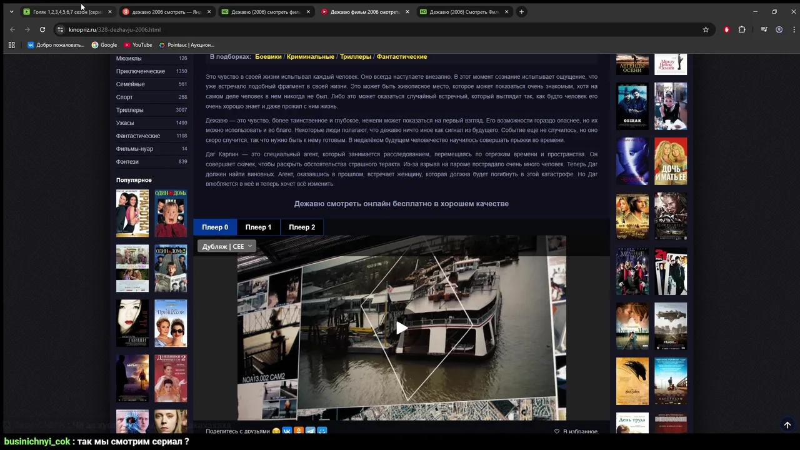Open the media control icon in toolbar
Image resolution: width=800 pixels, height=450 pixels.
pos(764,29)
